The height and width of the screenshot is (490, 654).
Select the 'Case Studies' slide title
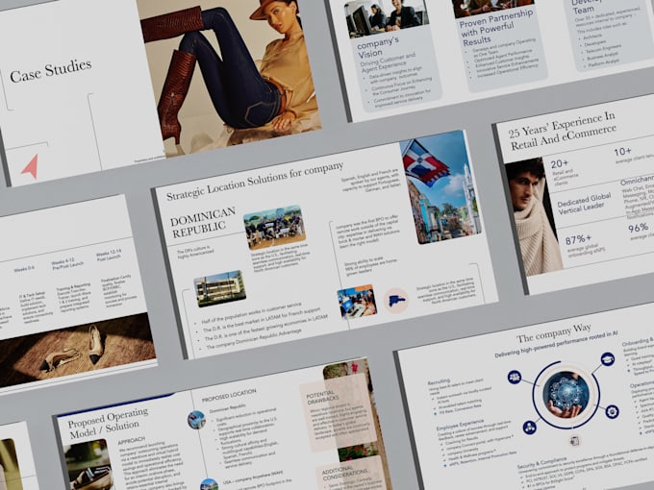tap(50, 71)
